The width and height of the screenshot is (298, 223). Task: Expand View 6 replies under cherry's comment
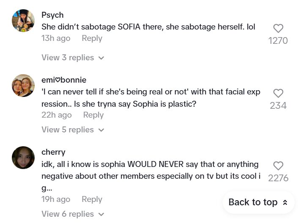tap(73, 214)
